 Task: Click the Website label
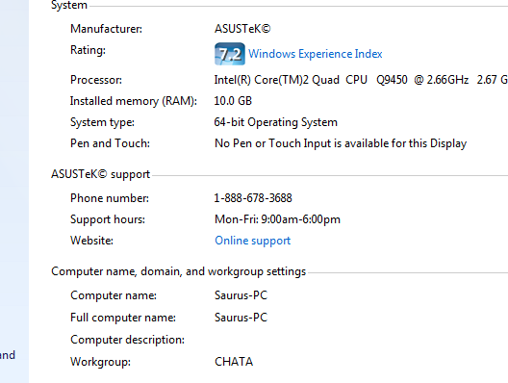tap(91, 241)
